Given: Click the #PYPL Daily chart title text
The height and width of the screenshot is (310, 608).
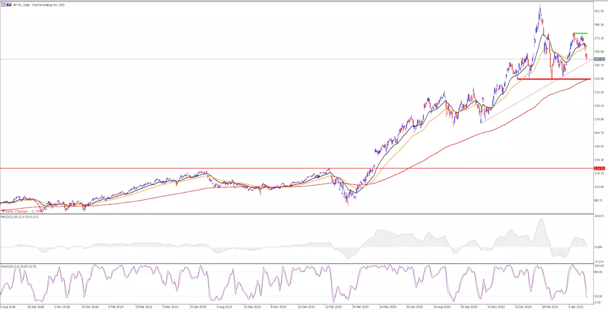Looking at the screenshot, I should 39,5.
